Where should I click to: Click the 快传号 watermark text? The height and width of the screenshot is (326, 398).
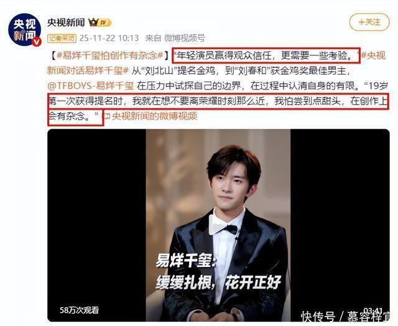pos(318,317)
